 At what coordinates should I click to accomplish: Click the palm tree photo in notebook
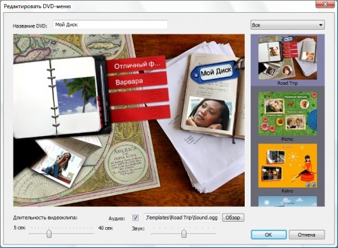coord(76,96)
